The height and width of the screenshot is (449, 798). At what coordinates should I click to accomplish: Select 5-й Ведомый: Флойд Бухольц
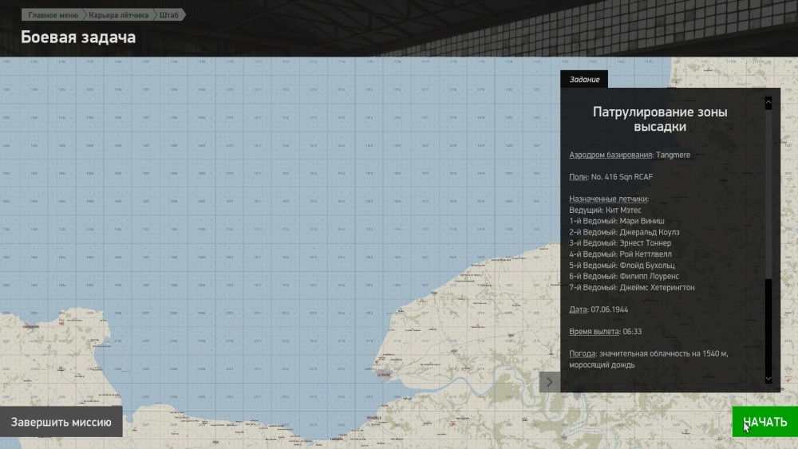pos(622,266)
